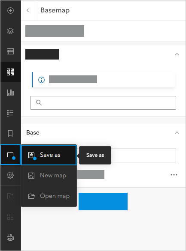Image resolution: width=186 pixels, height=251 pixels.
Task: Open the Layers panel icon
Action: 10,31
